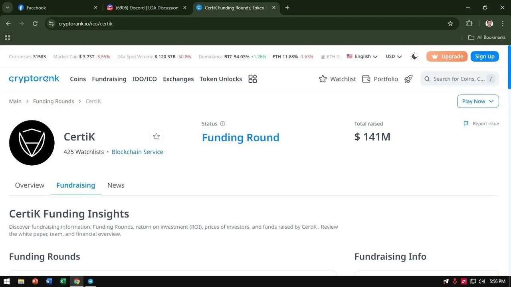Open the News tab
511x287 pixels.
116,185
